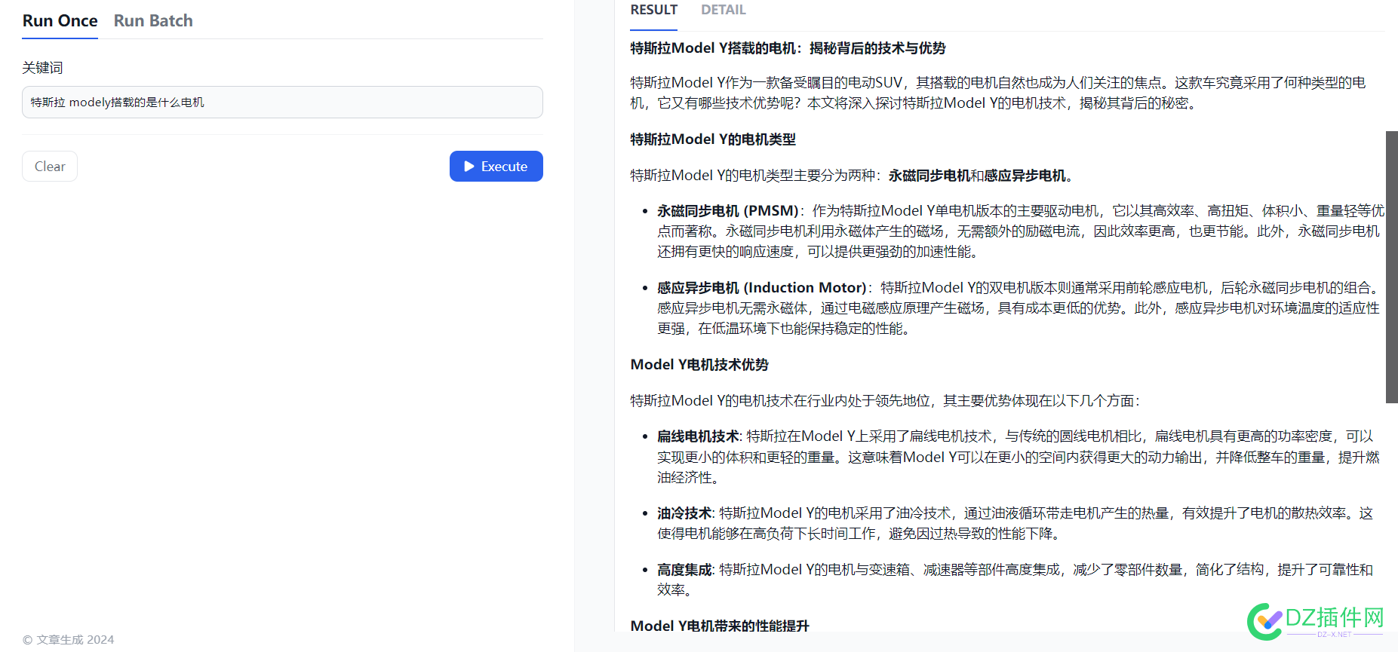The height and width of the screenshot is (652, 1398).
Task: Click the bold bullet 高度集成
Action: 684,570
